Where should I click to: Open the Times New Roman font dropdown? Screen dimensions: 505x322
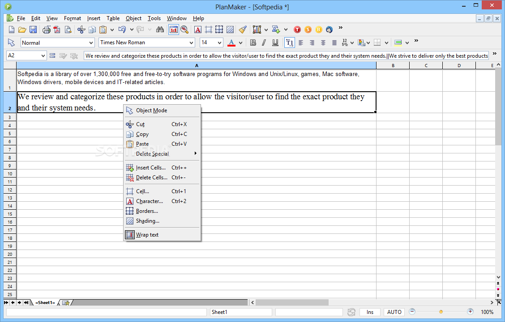point(191,42)
